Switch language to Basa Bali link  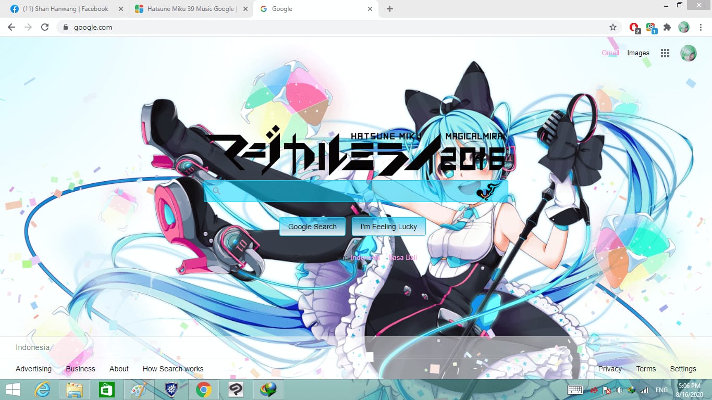[x=402, y=257]
